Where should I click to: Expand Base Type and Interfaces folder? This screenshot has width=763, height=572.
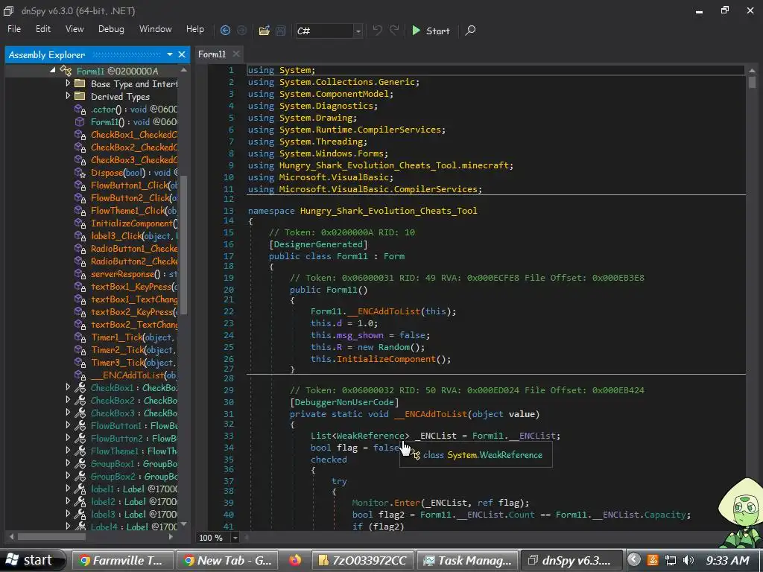click(x=68, y=83)
